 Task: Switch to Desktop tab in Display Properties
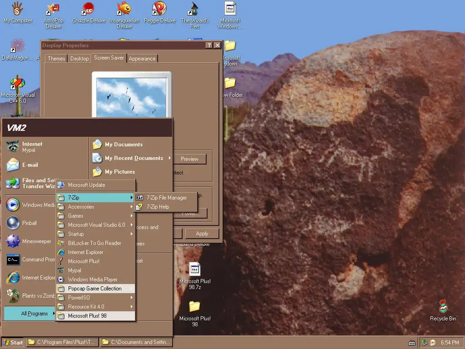point(79,59)
